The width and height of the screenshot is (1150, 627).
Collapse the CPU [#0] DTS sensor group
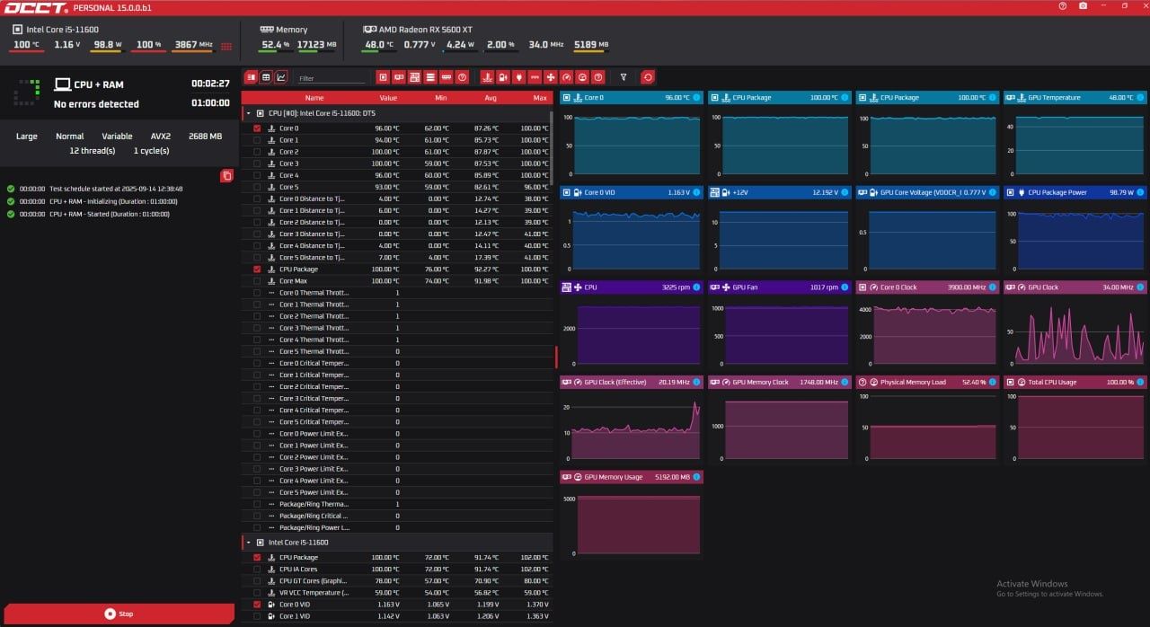pyautogui.click(x=249, y=113)
